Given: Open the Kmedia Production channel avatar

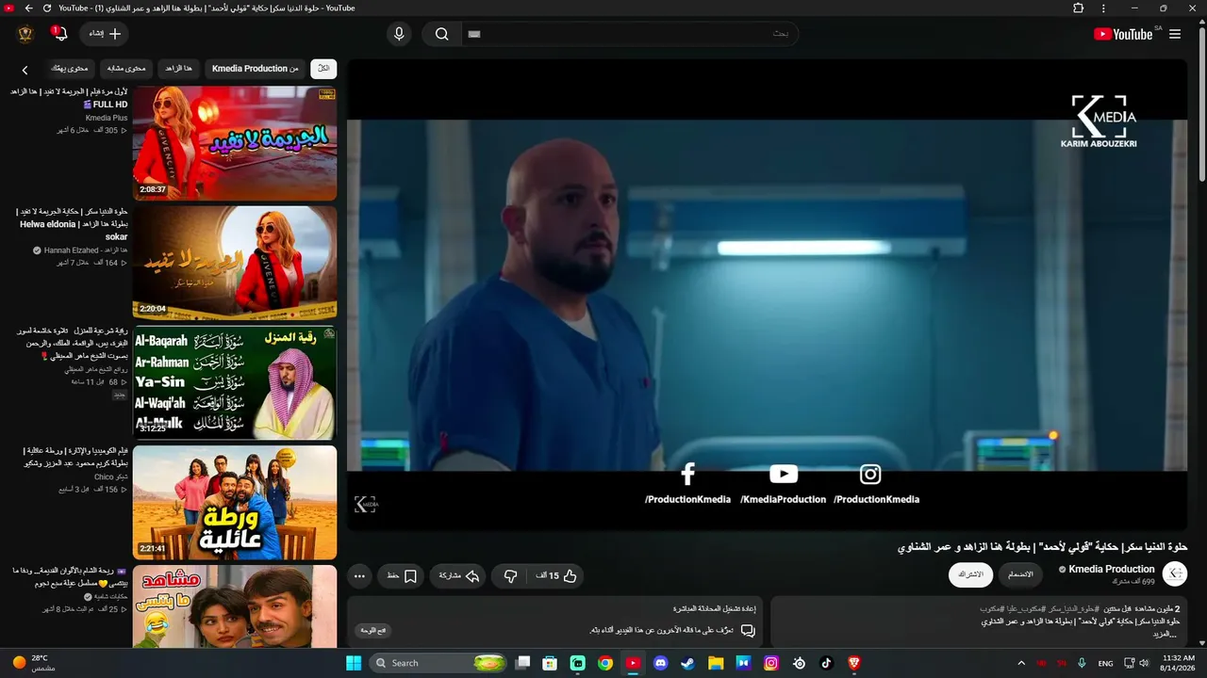Looking at the screenshot, I should pyautogui.click(x=1175, y=573).
